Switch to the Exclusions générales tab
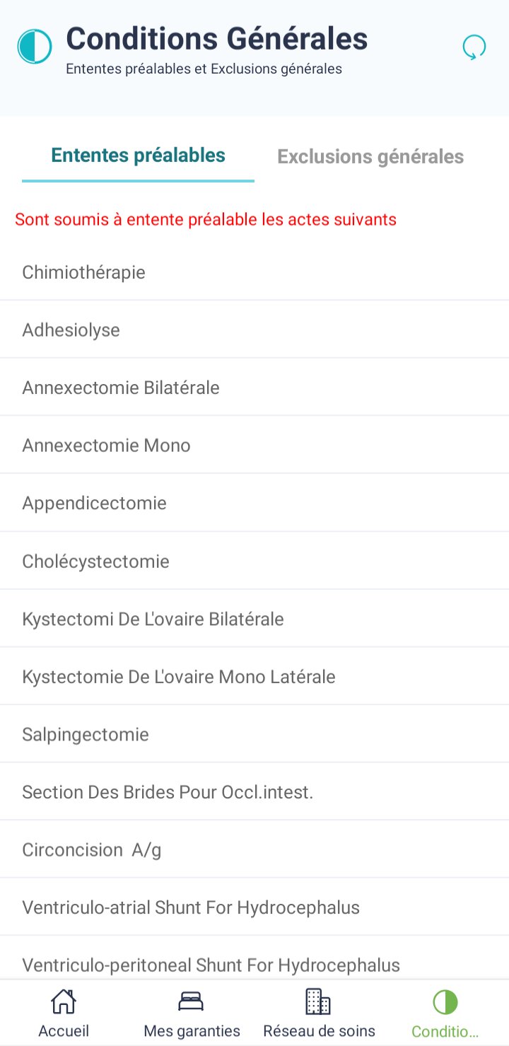The image size is (509, 1046). (x=370, y=156)
